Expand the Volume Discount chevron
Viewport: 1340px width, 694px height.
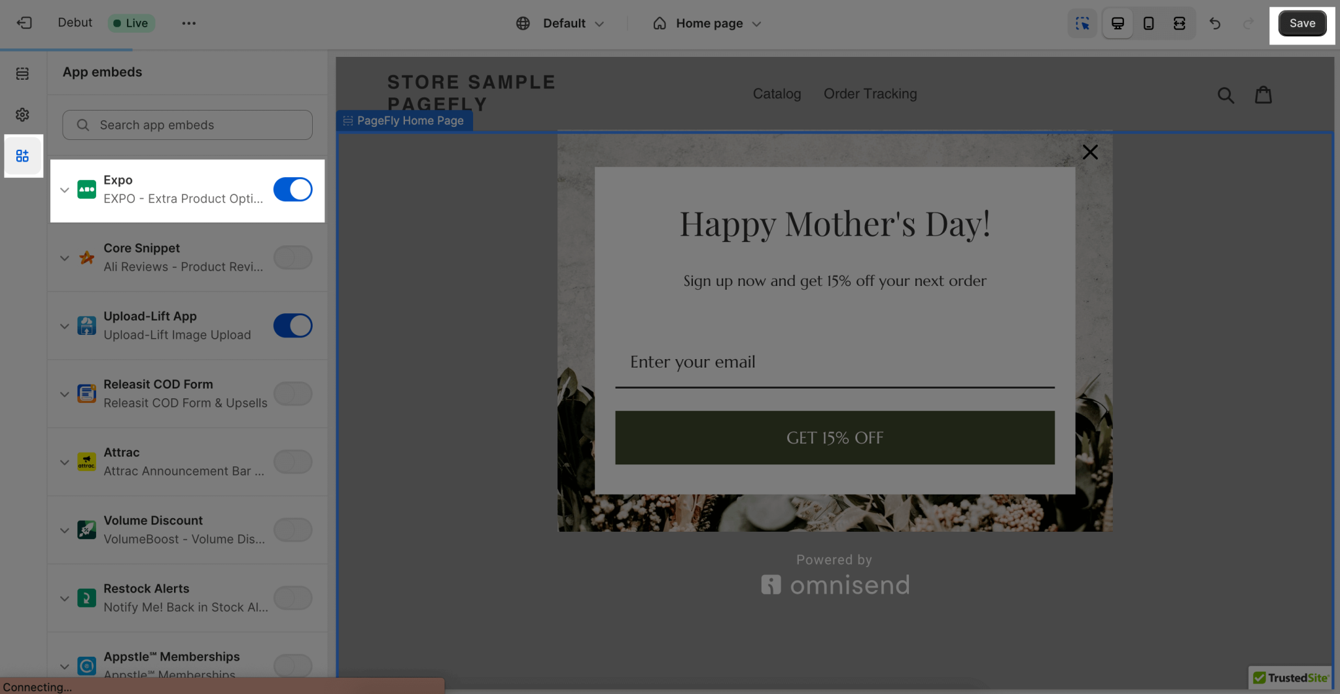64,530
